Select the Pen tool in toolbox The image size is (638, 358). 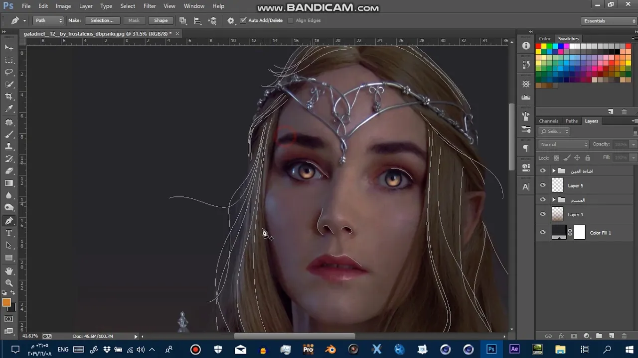(x=9, y=221)
